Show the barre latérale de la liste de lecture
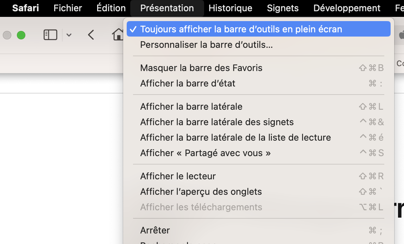The image size is (404, 244). (235, 137)
